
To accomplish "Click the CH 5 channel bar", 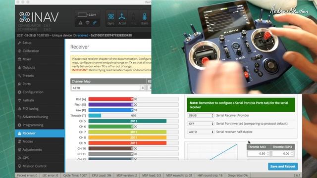I will click(133, 121).
